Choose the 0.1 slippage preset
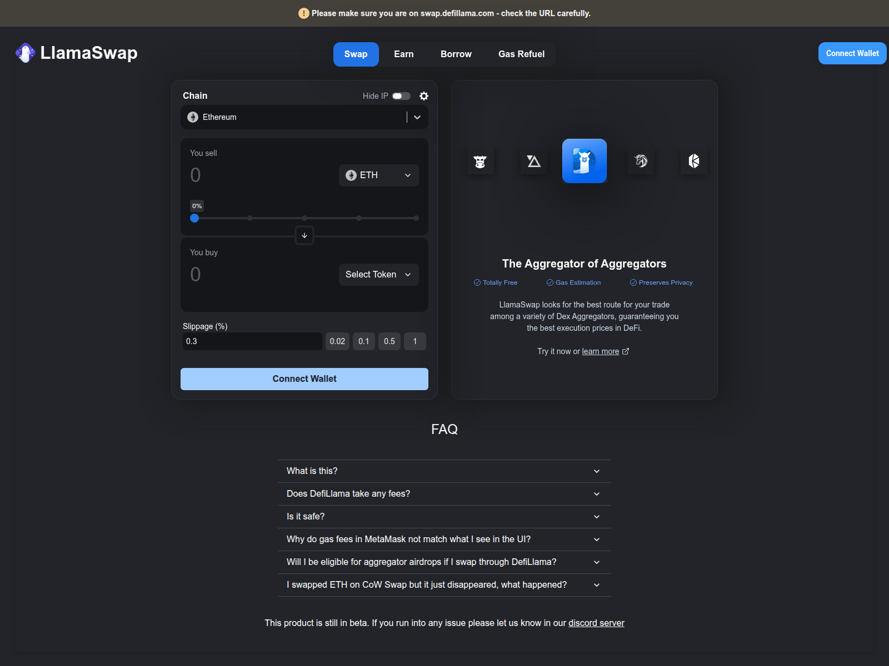The width and height of the screenshot is (889, 666). click(364, 341)
